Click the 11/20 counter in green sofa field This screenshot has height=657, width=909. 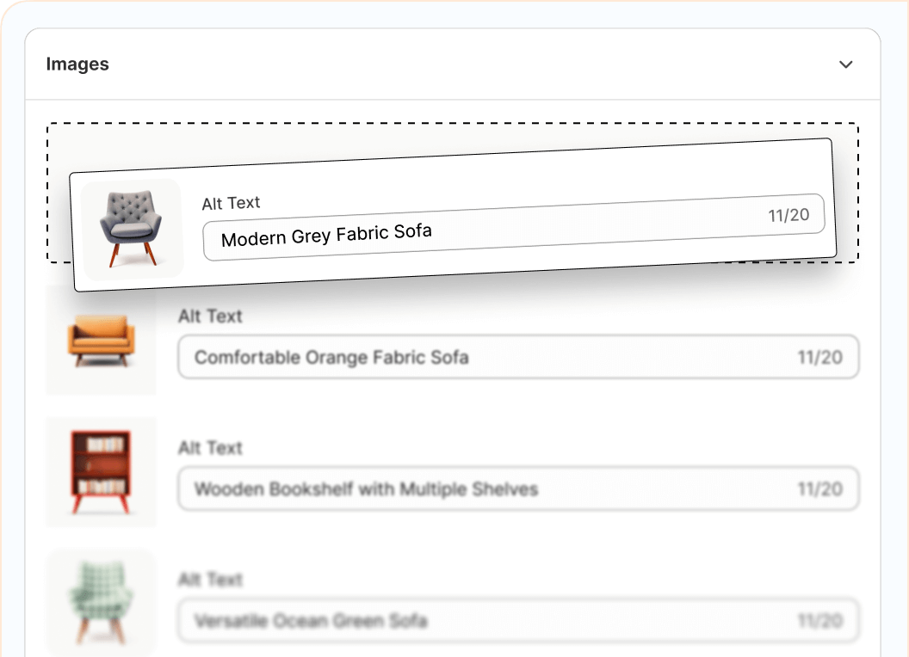click(x=819, y=620)
